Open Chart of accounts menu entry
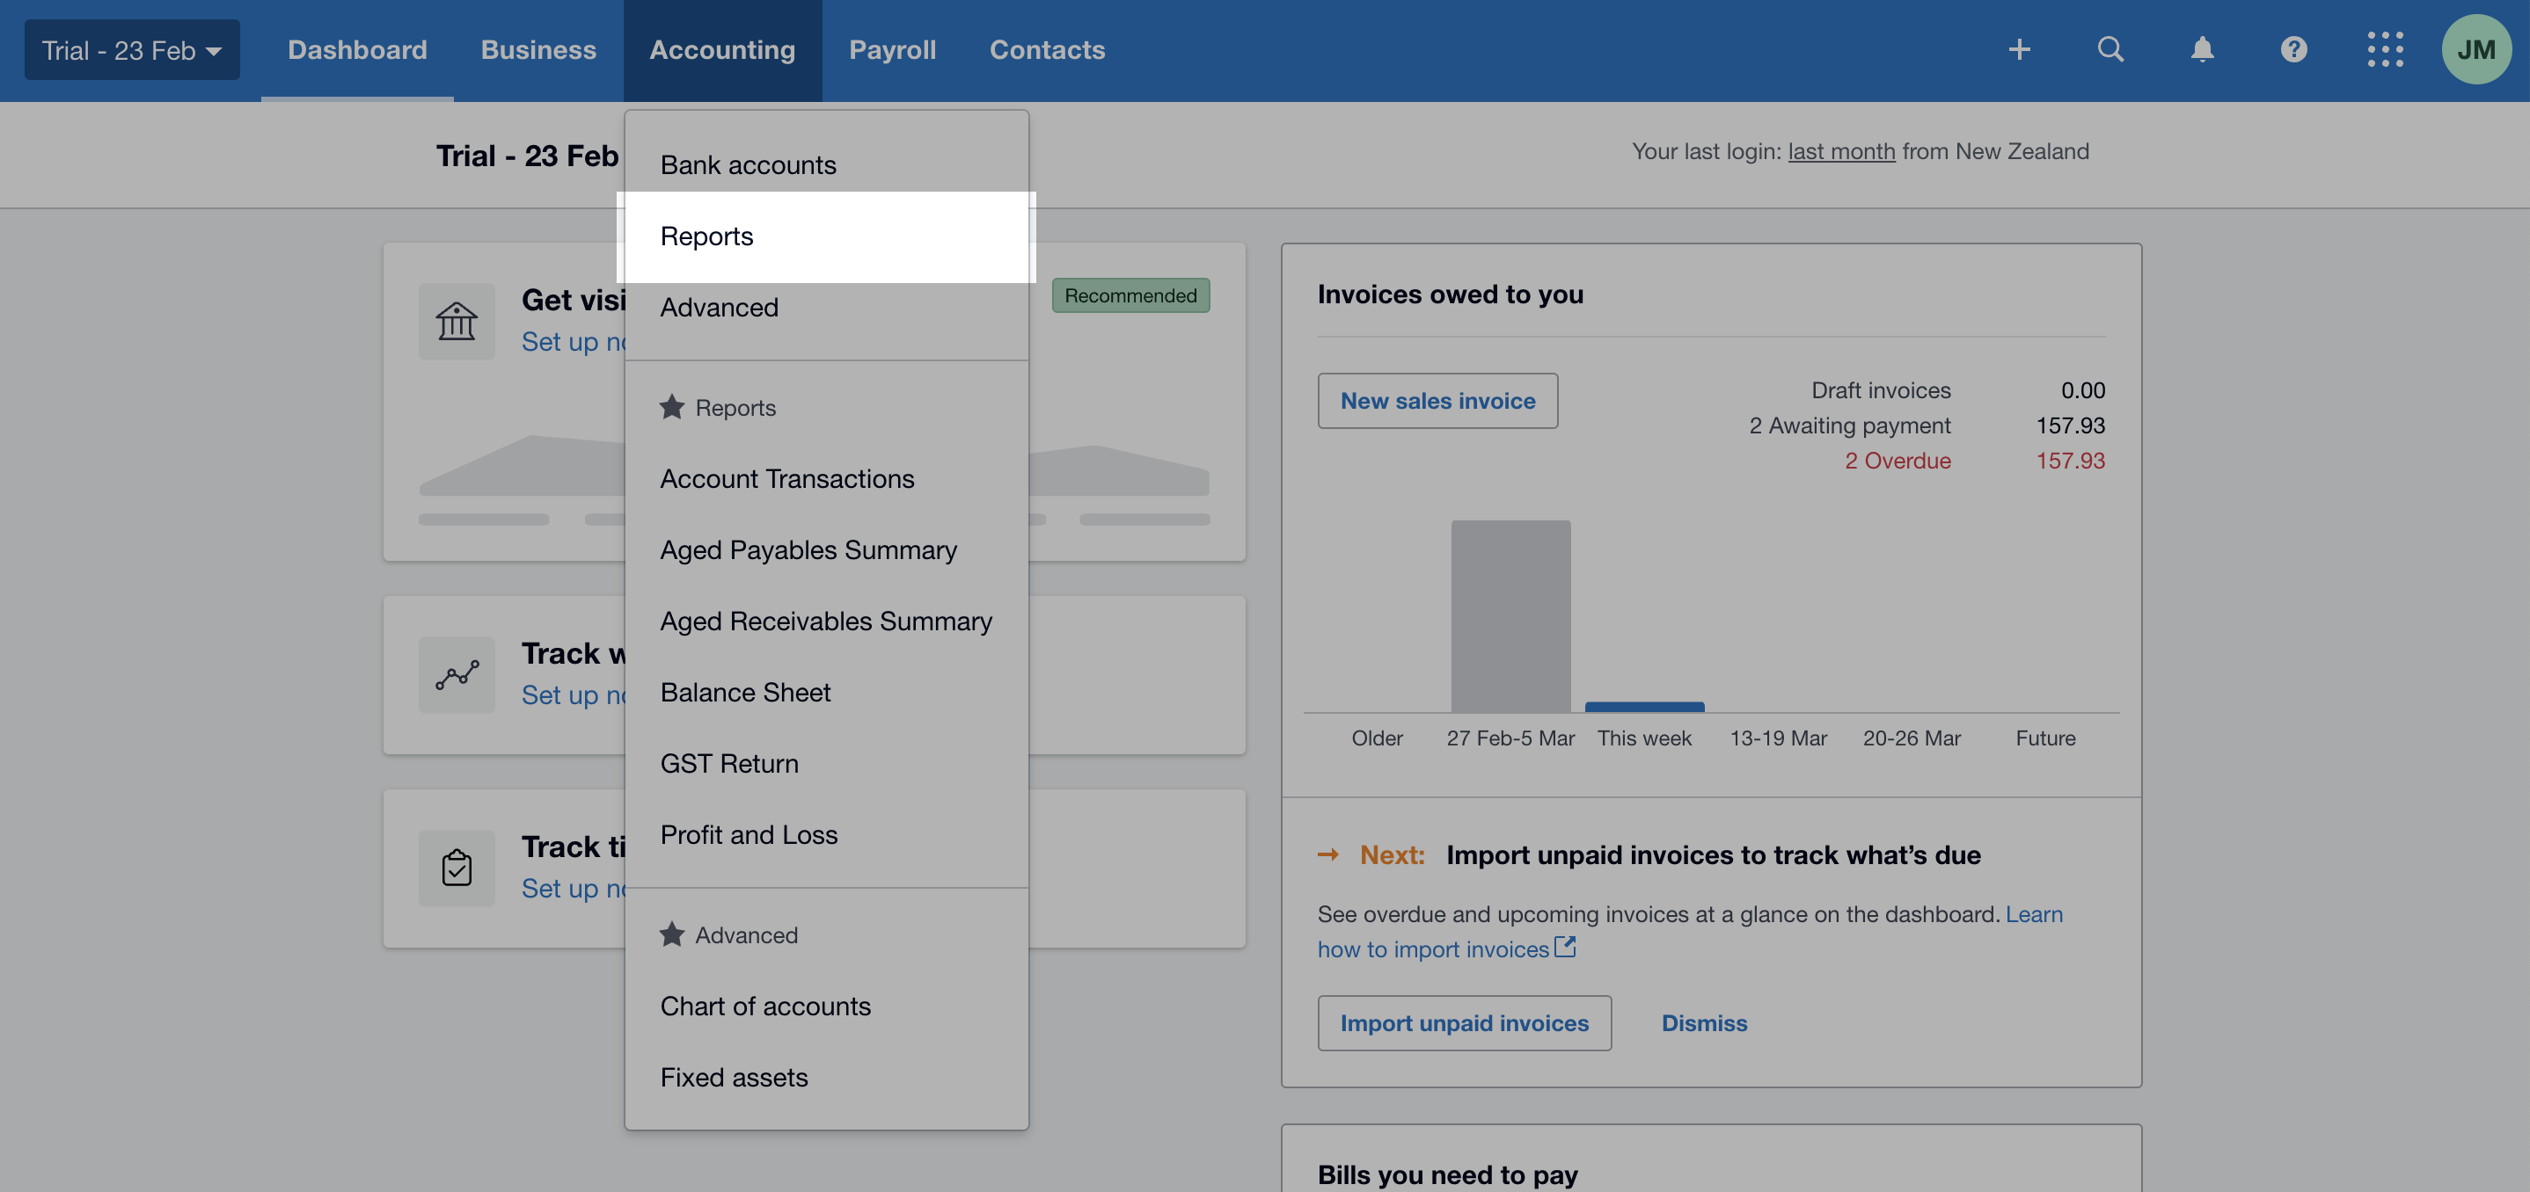 point(765,1007)
